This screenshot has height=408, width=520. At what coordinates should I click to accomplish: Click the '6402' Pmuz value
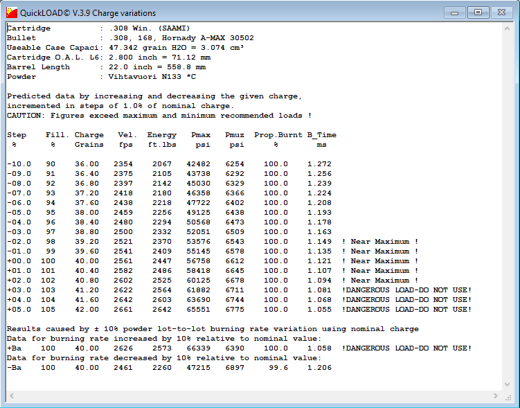(235, 203)
